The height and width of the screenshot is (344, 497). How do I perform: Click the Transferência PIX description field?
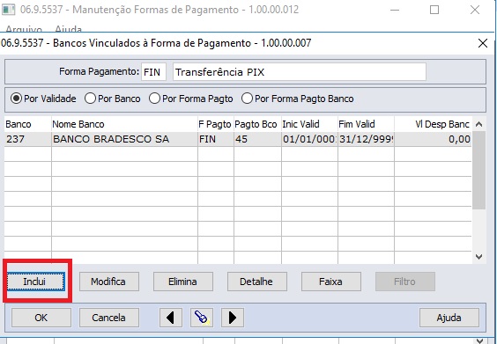pos(300,72)
